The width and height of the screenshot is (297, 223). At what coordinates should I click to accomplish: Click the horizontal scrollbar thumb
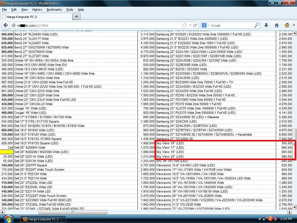tap(73, 212)
